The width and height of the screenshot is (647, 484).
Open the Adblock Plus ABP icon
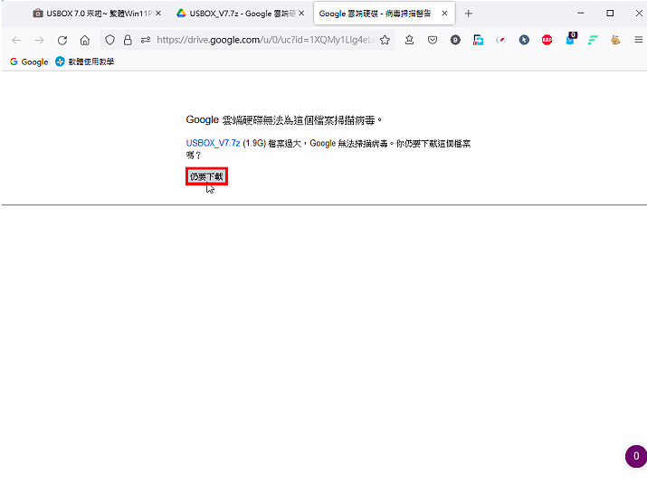547,40
